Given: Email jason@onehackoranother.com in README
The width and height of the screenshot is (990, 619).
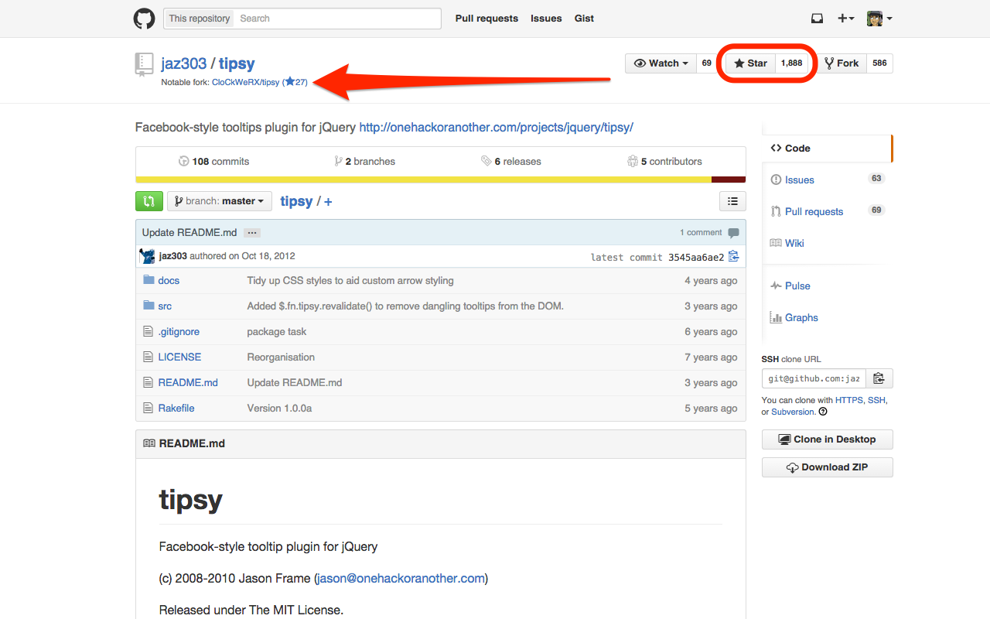Looking at the screenshot, I should [x=401, y=578].
